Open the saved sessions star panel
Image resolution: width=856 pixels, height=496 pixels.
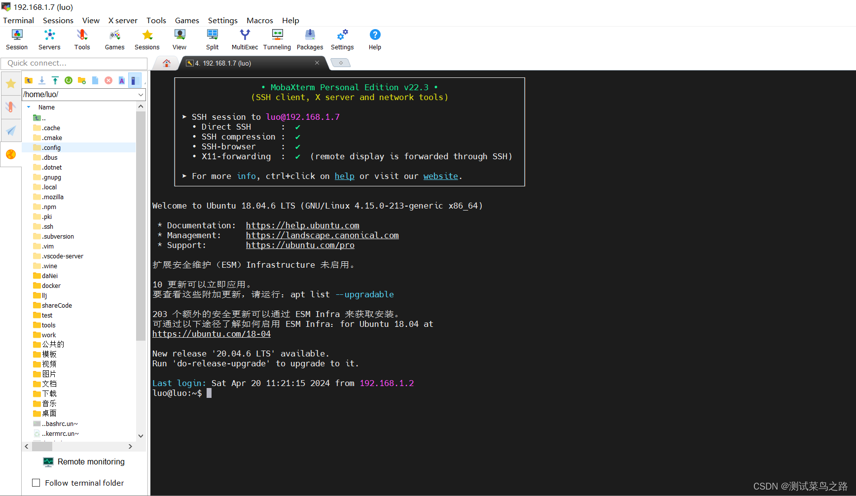point(11,83)
